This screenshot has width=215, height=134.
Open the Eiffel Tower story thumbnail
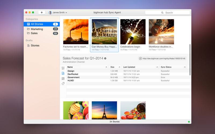[104, 110]
